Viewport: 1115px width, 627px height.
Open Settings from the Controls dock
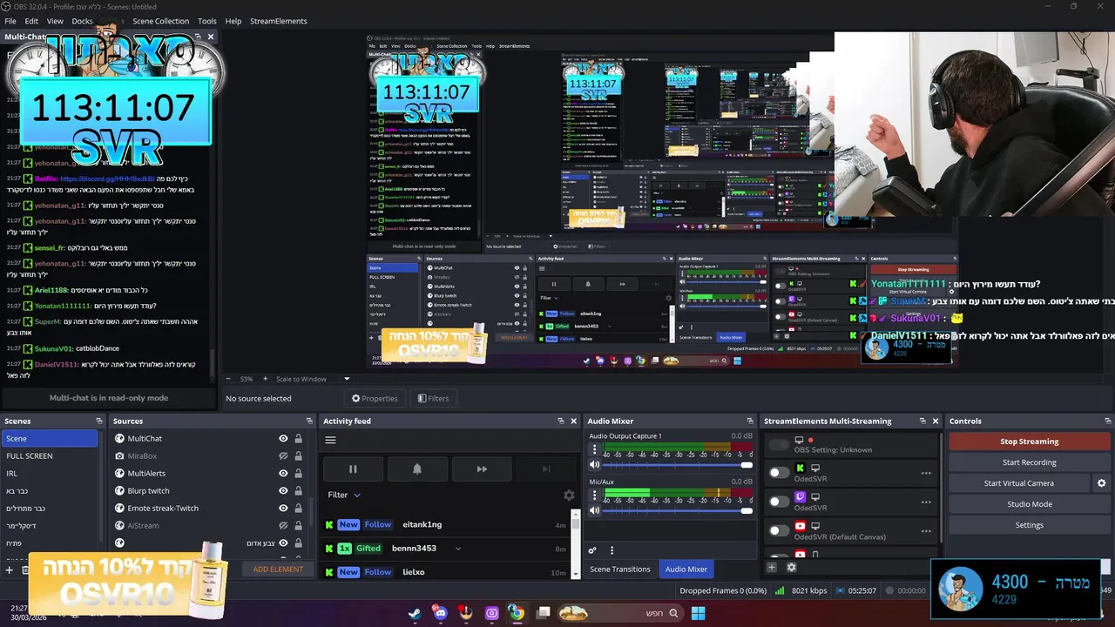1029,525
